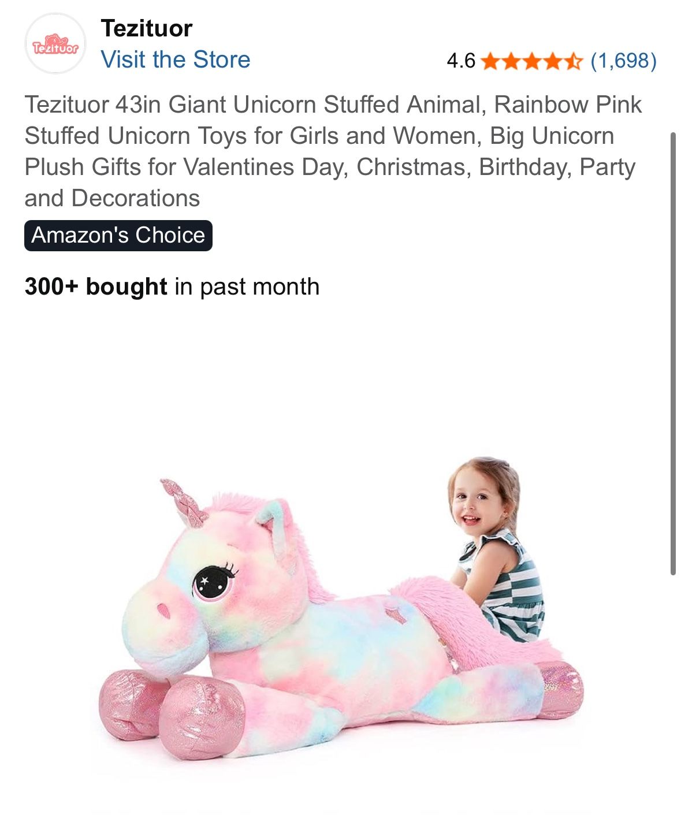Open the 1,698 customer reviews link
Viewport: 681px width, 826px height.
pyautogui.click(x=623, y=60)
